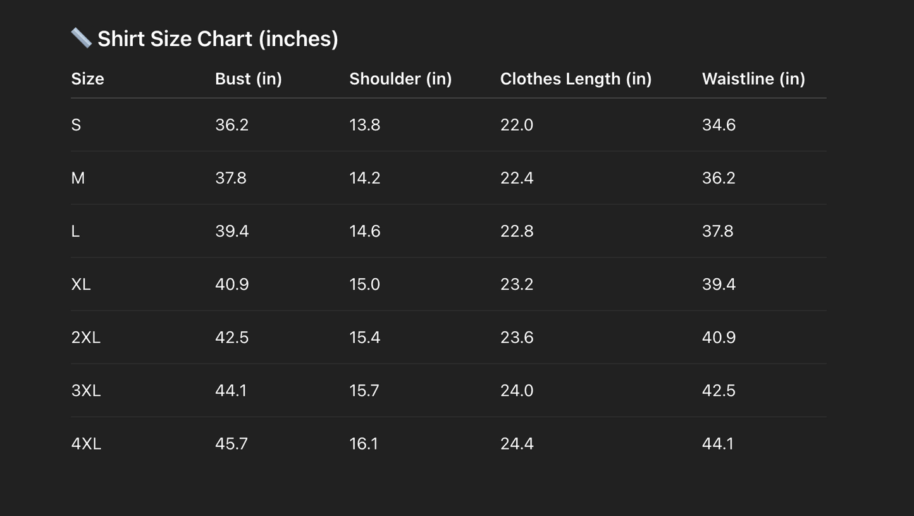Select the 4XL size row label
Viewport: 914px width, 516px height.
(86, 444)
